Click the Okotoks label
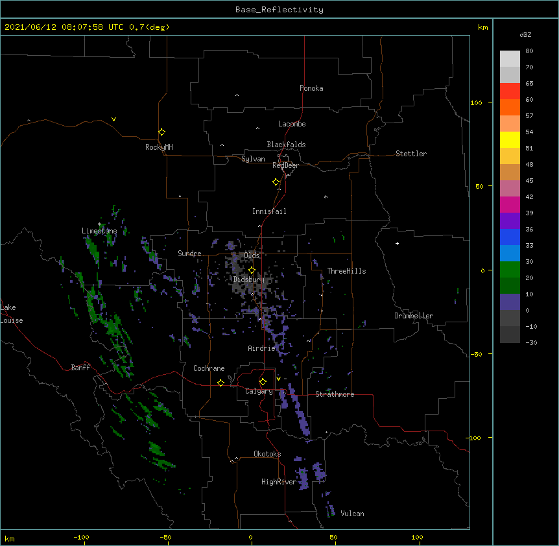Screen dimensions: 559x546 [x=267, y=454]
